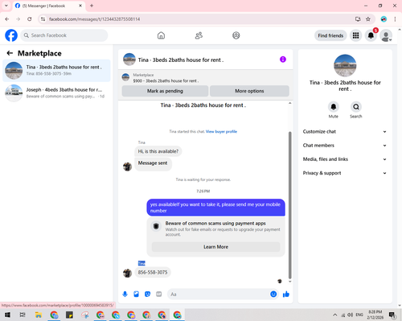The height and width of the screenshot is (321, 402).
Task: Open the Home icon in top navigation
Action: click(x=161, y=35)
